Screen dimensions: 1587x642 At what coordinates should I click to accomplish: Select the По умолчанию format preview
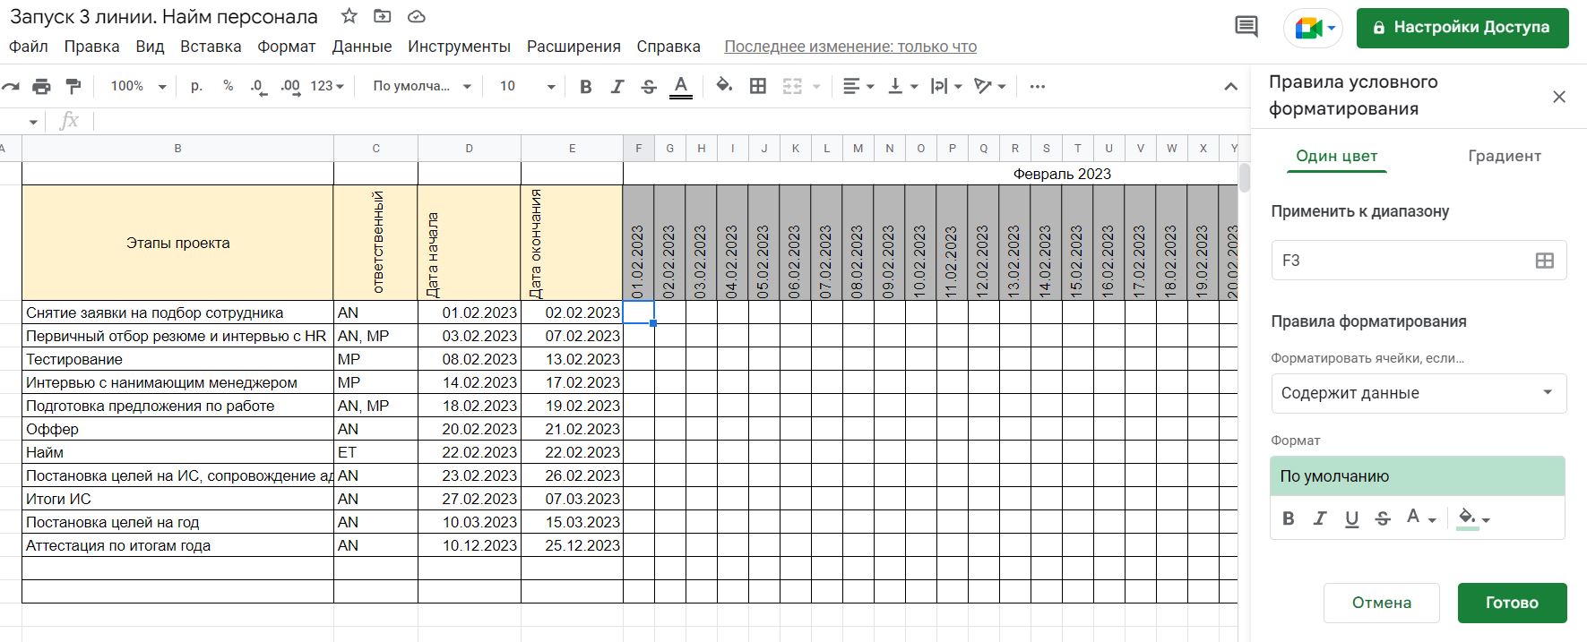pyautogui.click(x=1418, y=476)
